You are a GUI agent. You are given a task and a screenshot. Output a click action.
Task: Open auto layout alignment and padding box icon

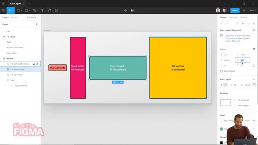point(254,85)
